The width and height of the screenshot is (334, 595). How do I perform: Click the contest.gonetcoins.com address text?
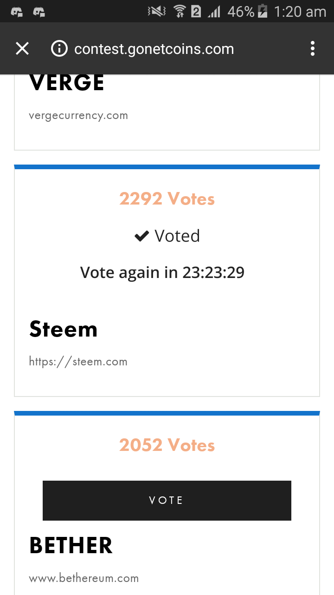tap(154, 49)
